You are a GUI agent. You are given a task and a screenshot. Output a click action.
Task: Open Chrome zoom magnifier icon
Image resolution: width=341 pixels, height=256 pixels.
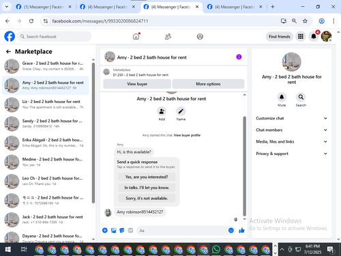[294, 21]
